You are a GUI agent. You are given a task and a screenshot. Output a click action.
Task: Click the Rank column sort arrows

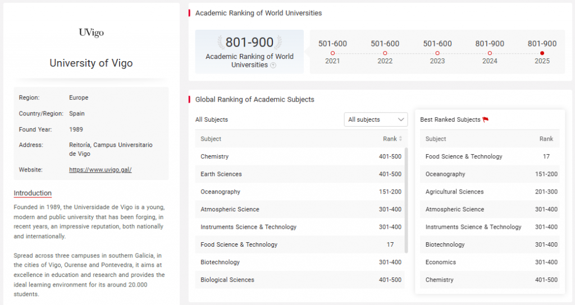(x=400, y=139)
